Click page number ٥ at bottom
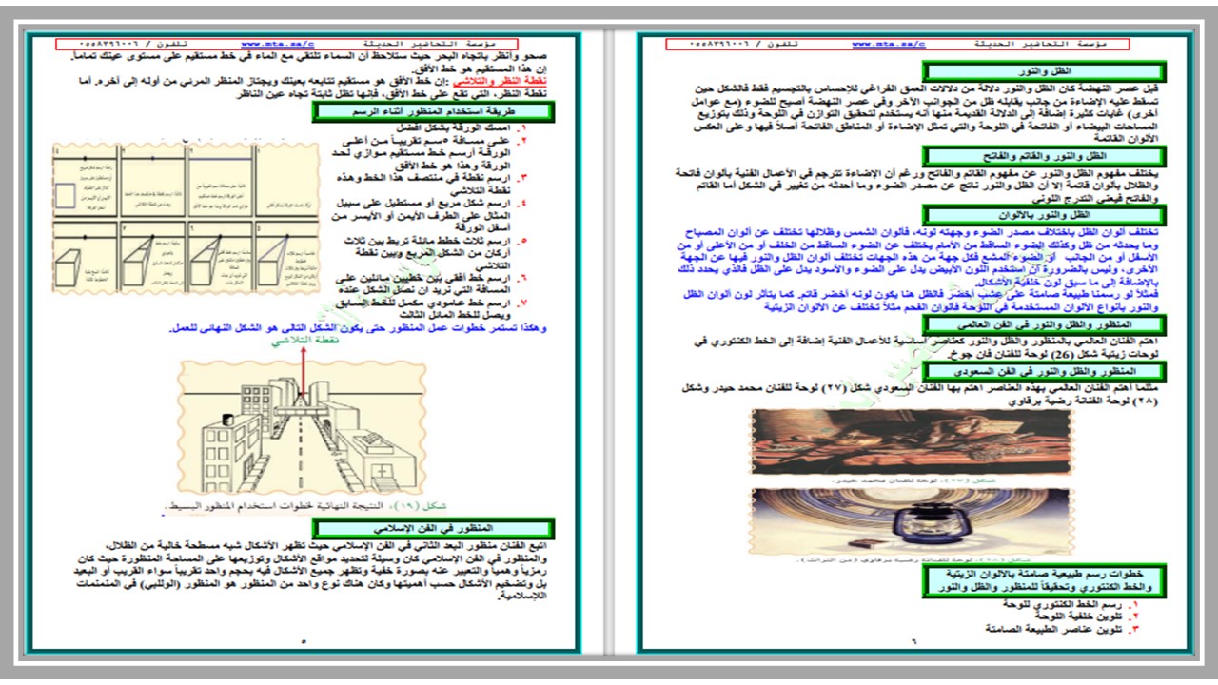 pos(303,642)
